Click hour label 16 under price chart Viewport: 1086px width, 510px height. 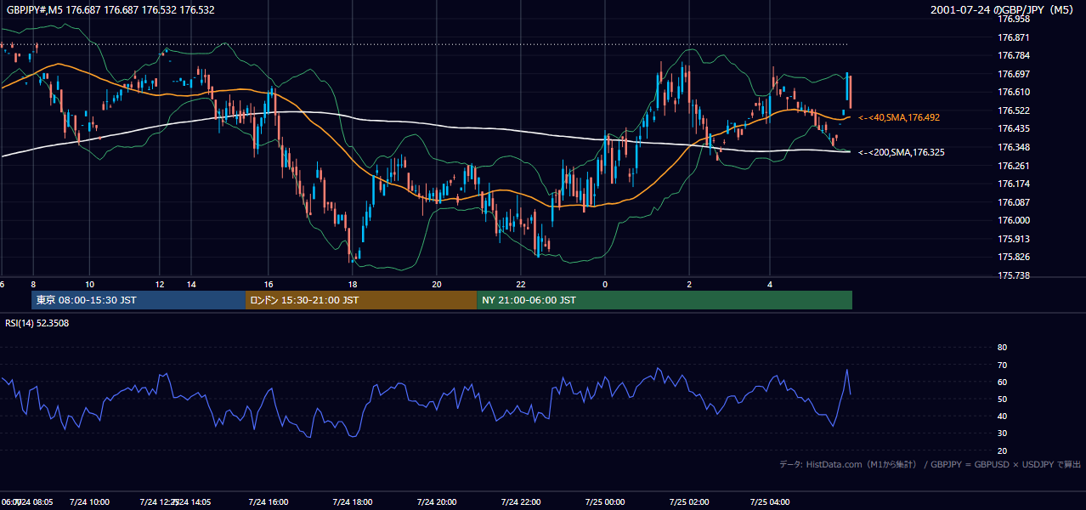pos(269,284)
